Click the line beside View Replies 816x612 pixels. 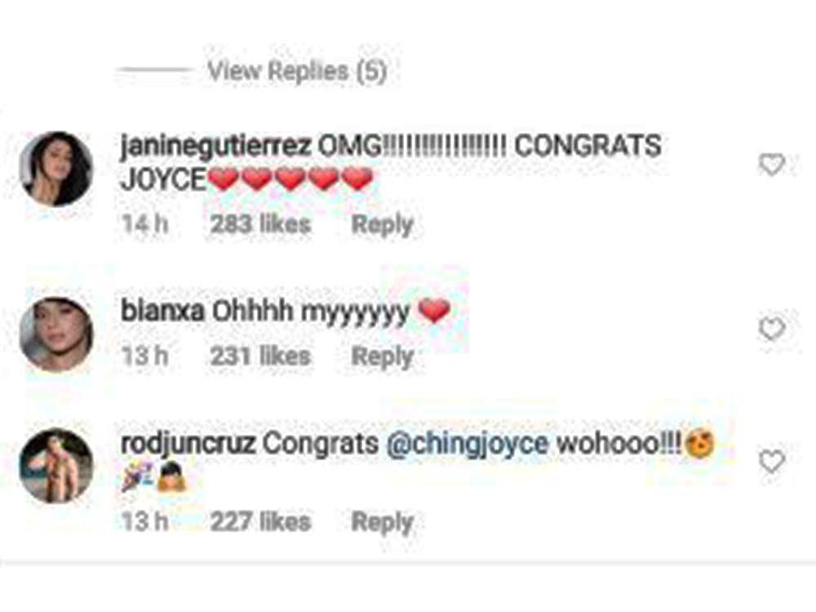tap(155, 69)
